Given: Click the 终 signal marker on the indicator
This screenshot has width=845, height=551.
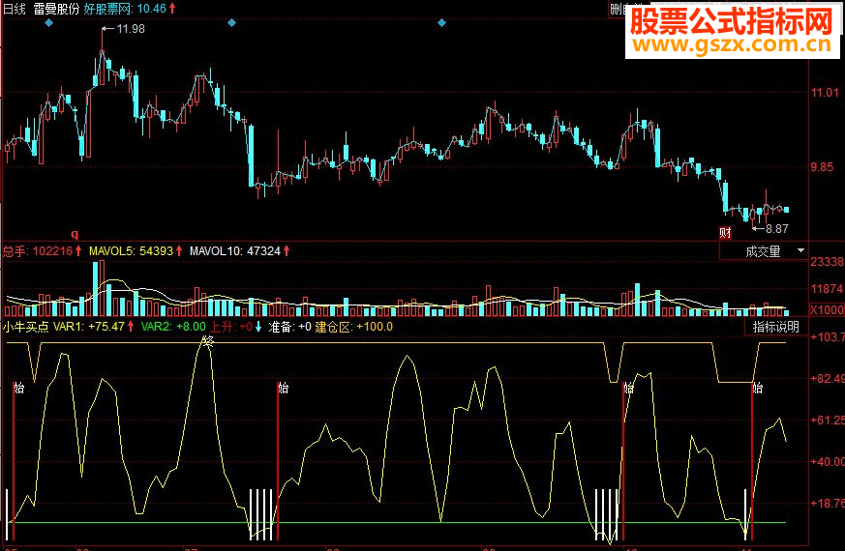Looking at the screenshot, I should 208,341.
